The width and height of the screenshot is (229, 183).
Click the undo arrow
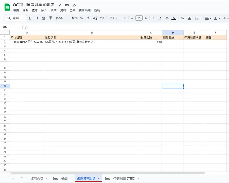tap(30, 18)
